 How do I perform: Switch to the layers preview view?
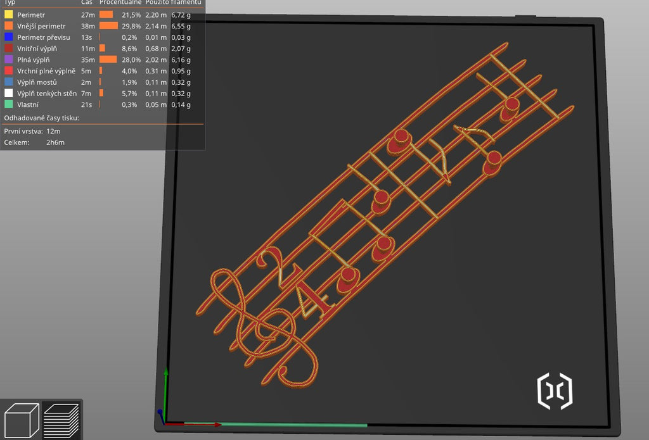[x=61, y=420]
